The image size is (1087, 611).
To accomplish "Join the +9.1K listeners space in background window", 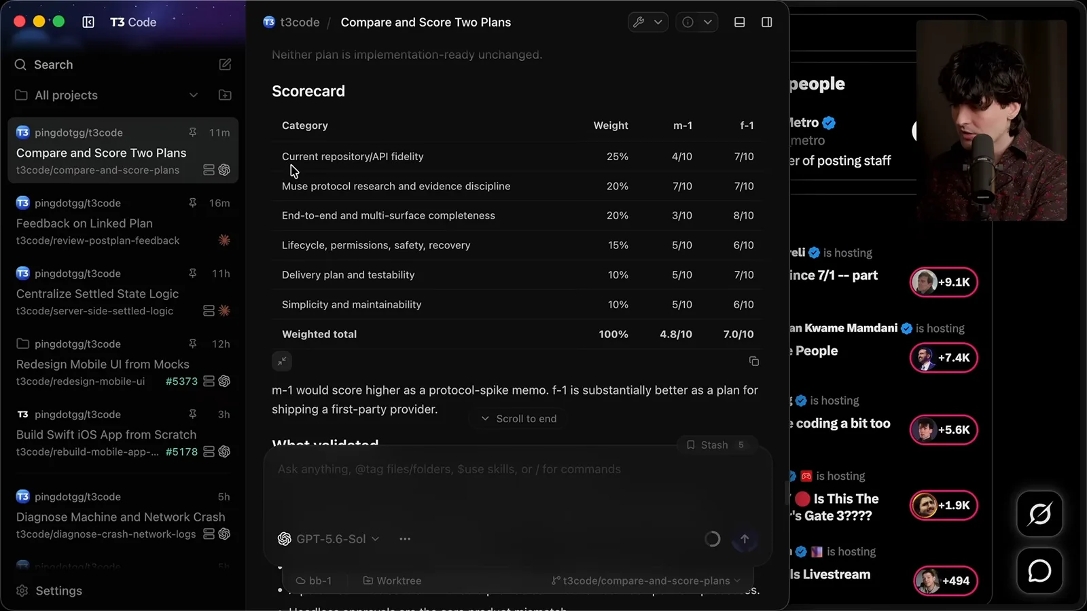I will coord(944,282).
